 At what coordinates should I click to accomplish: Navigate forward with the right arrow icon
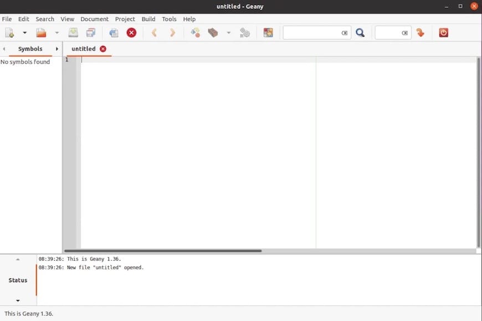(x=172, y=32)
